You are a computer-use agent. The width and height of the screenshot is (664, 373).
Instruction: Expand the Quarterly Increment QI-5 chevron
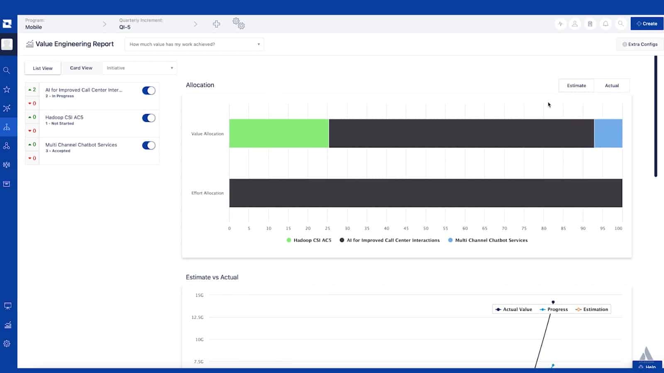(x=195, y=24)
